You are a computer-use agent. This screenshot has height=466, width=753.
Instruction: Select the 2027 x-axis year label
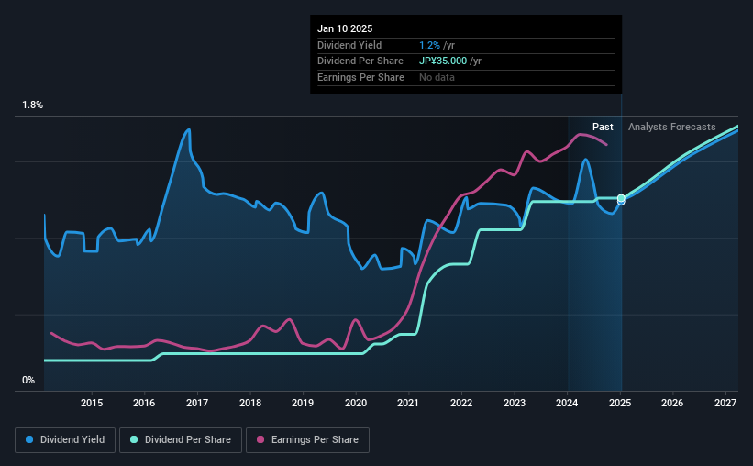pos(725,403)
